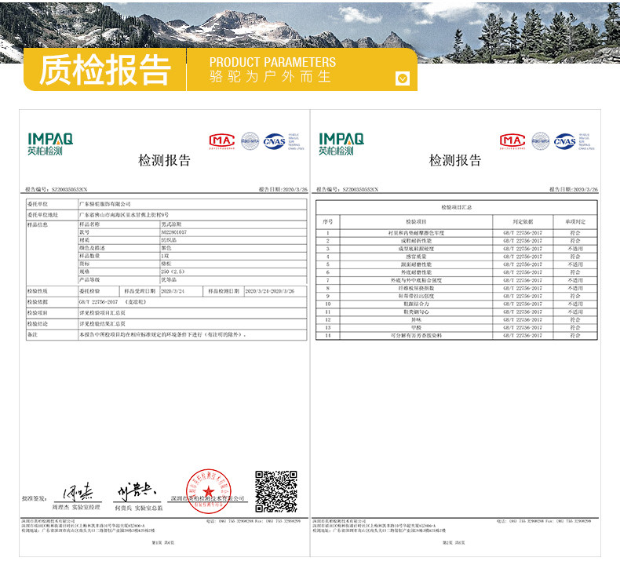Screen dimensions: 620x565
Task: Click the 外底耐磨性能 item in row 6
Action: coord(417,272)
